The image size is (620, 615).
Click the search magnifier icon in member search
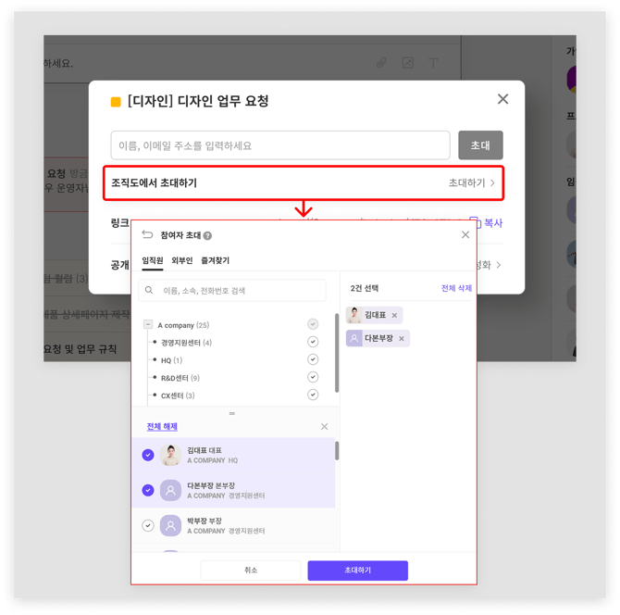150,291
